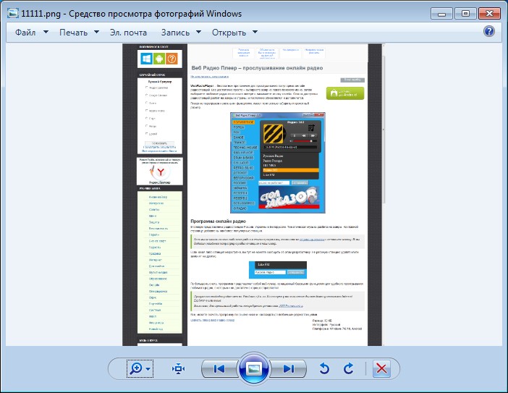Screen dimensions: 508x393
Task: Expand the Печать dropdown arrow
Action: click(96, 32)
